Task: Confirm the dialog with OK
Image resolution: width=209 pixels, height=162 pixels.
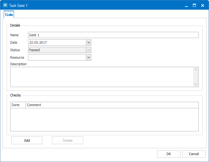Action: pos(169,154)
